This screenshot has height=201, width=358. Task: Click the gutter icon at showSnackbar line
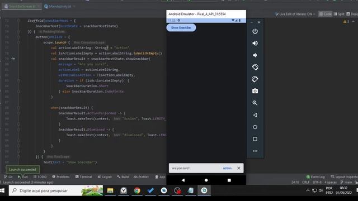click(x=13, y=59)
